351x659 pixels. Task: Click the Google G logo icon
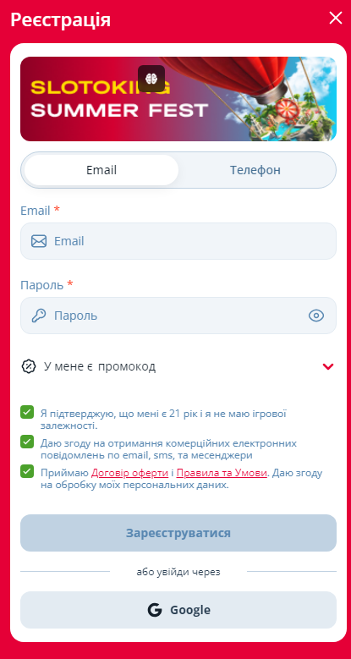coord(155,610)
